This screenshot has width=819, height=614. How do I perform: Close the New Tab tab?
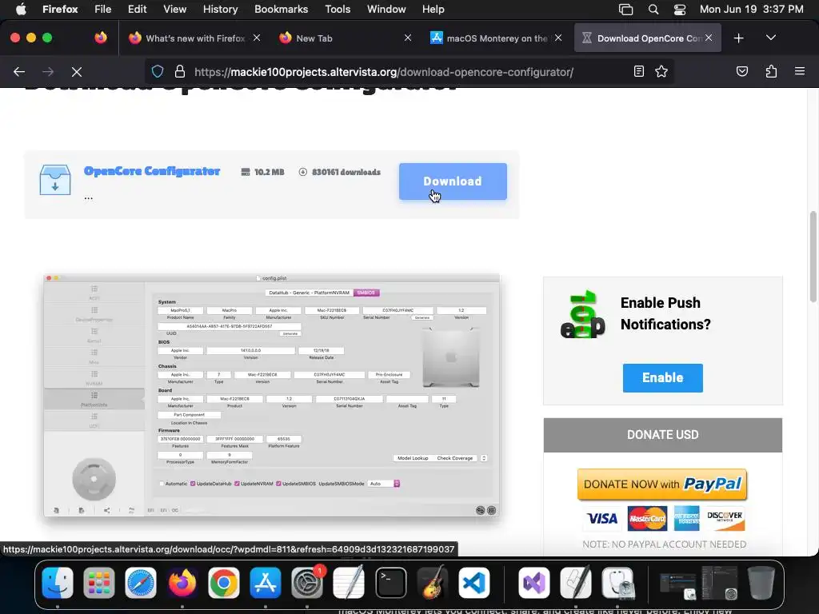pyautogui.click(x=408, y=38)
